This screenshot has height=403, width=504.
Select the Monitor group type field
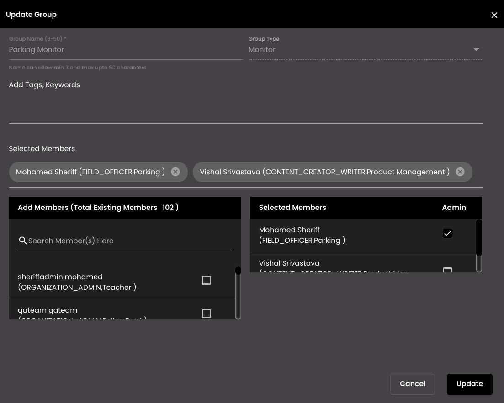point(365,49)
